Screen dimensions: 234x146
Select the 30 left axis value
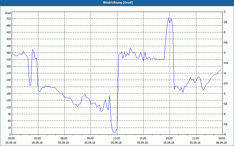point(9,128)
